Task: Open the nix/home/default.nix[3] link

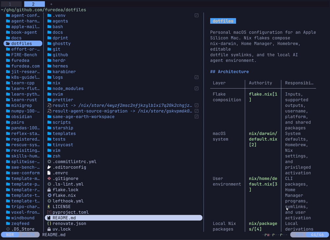Action: point(263,184)
